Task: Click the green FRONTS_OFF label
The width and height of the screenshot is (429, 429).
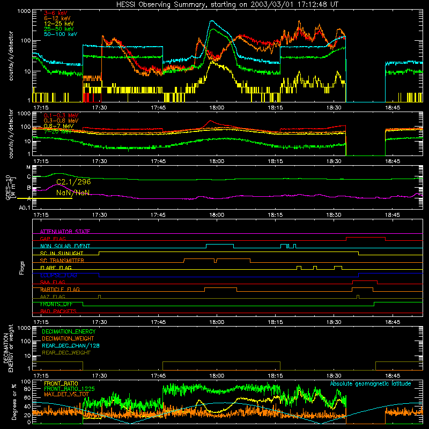Action: coord(56,304)
